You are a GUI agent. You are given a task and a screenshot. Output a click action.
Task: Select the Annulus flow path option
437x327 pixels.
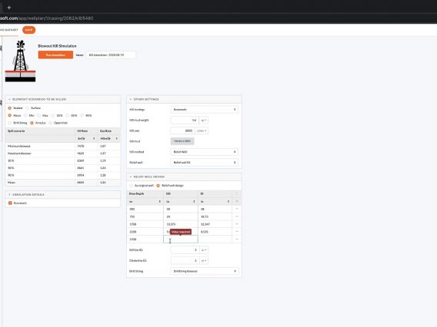pos(32,123)
